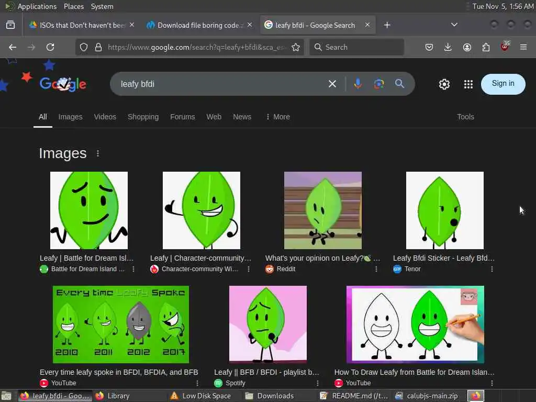Bookmark this page with the star icon
This screenshot has width=536, height=402.
[x=296, y=47]
